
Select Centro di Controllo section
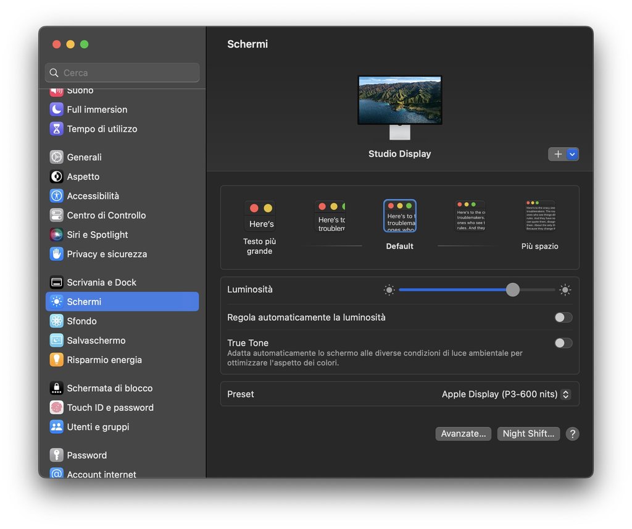tap(122, 215)
